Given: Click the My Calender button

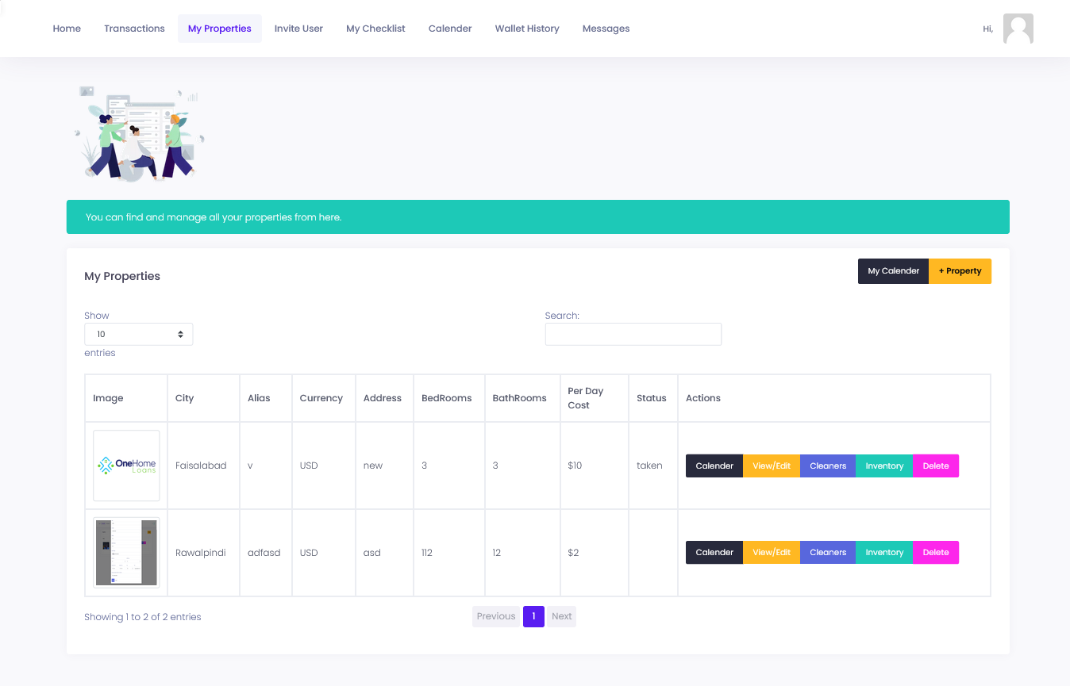Looking at the screenshot, I should (893, 271).
